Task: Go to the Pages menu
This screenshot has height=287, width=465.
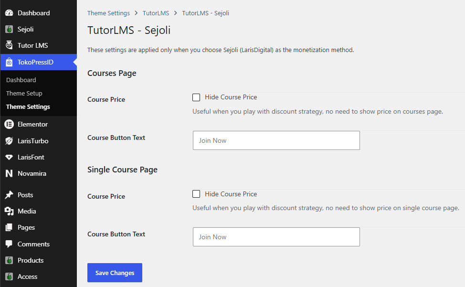Action: pyautogui.click(x=39, y=227)
